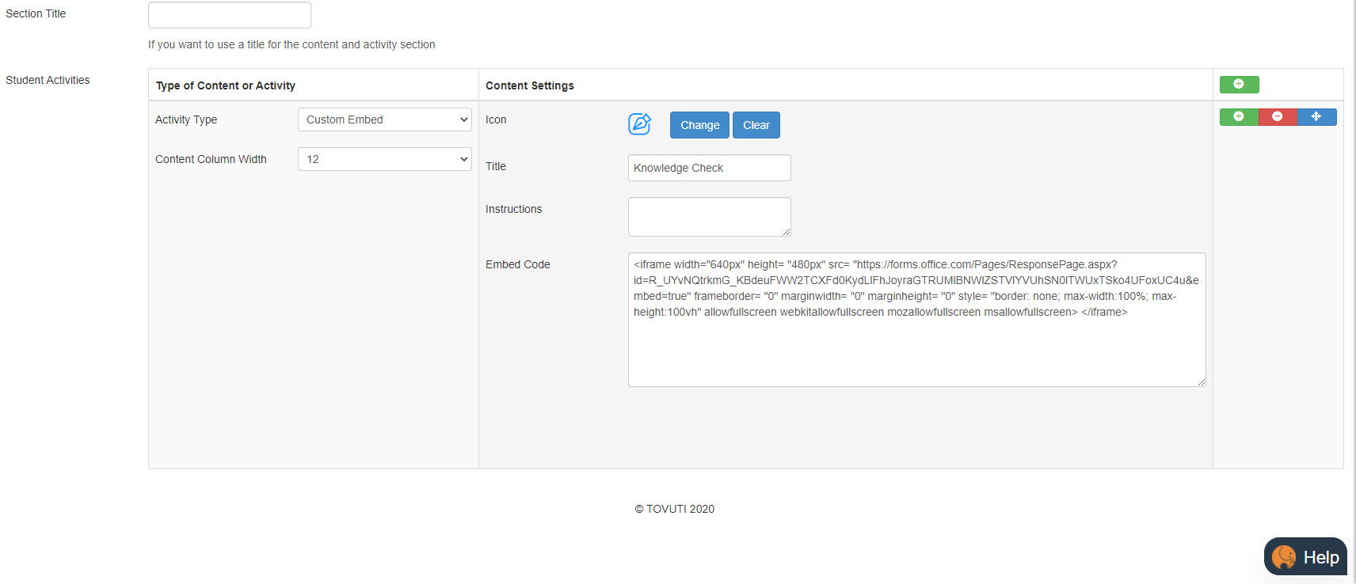Click the TOVUTI 2020 copyright text
1356x584 pixels.
pyautogui.click(x=674, y=509)
